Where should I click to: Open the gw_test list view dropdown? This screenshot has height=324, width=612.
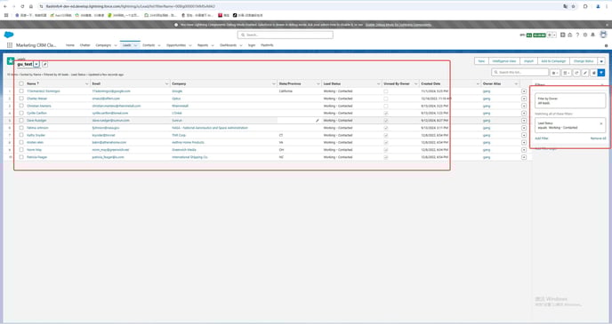(36, 64)
